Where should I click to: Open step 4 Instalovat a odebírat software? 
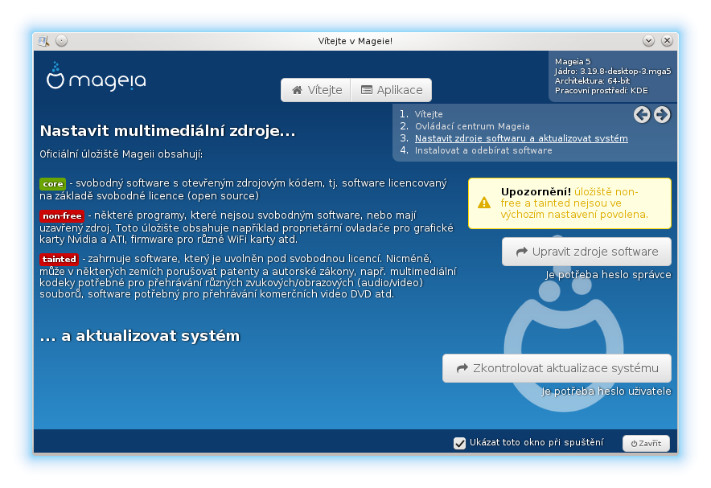pos(483,150)
